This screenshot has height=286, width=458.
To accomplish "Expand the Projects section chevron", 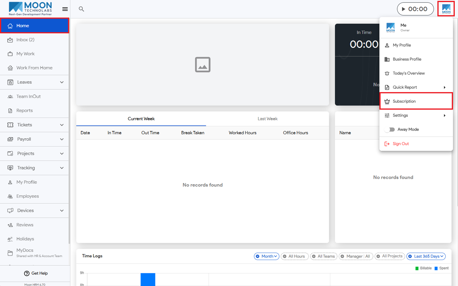I will click(62, 153).
